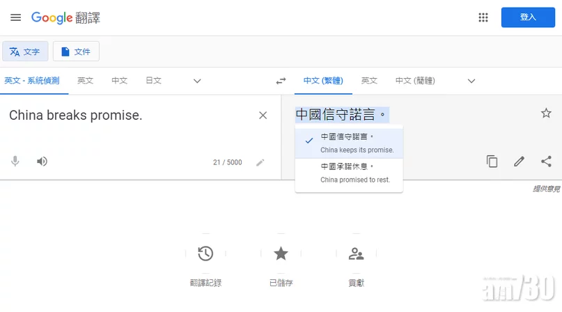
Task: Select 中文 (繁體) target tab
Action: pos(323,81)
